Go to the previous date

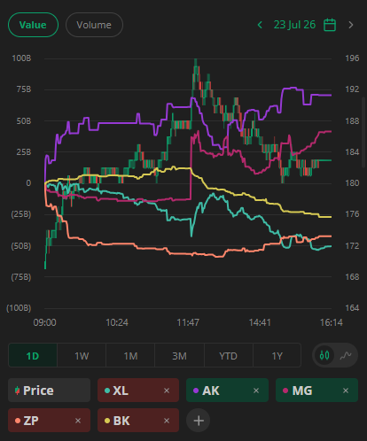[x=260, y=25]
